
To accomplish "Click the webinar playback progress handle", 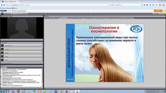I will [91, 14].
